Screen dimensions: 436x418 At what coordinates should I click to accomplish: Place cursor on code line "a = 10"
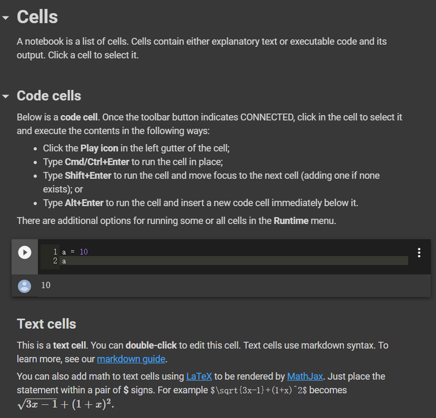74,251
